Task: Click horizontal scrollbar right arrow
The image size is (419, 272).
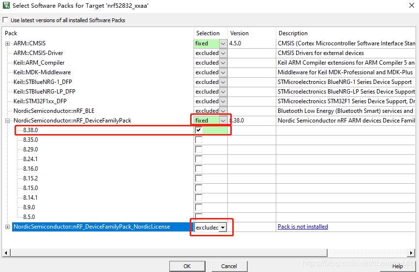Action: point(411,253)
